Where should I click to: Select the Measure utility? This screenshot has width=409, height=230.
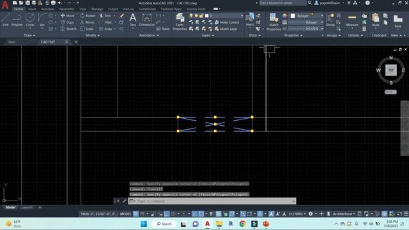tap(352, 20)
